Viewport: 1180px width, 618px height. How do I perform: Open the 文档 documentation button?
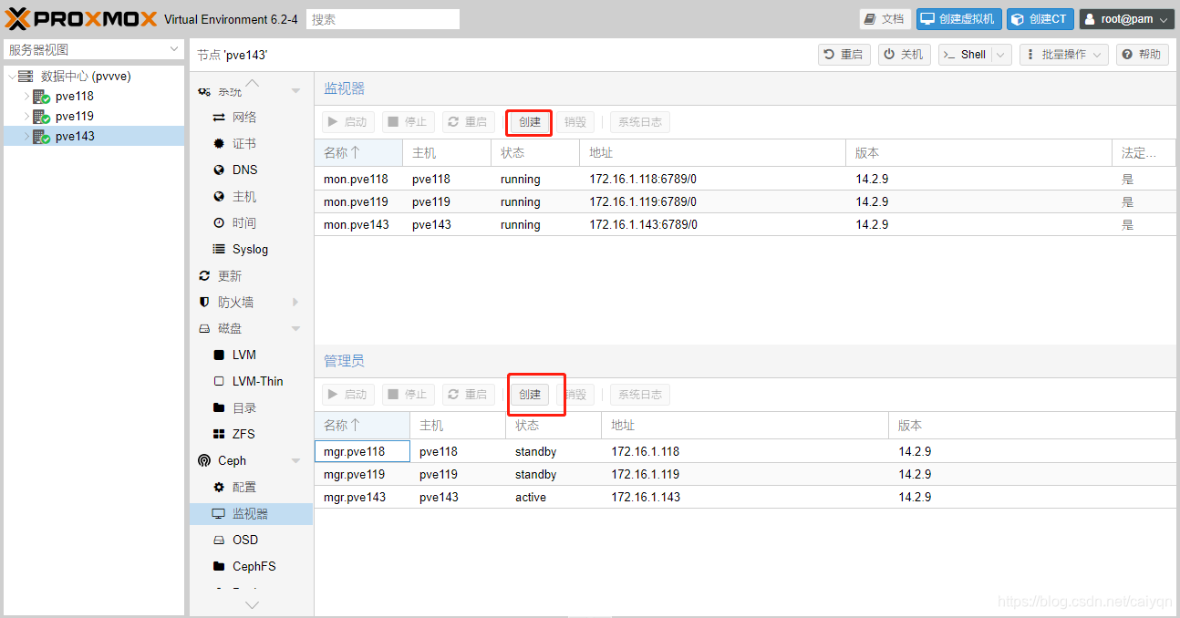click(885, 19)
